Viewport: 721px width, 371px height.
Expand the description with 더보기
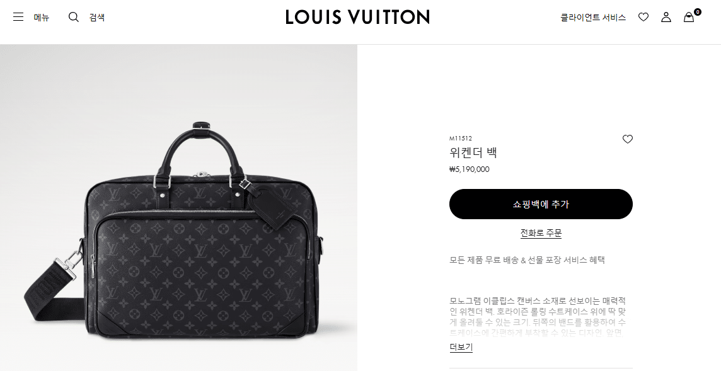pos(461,347)
